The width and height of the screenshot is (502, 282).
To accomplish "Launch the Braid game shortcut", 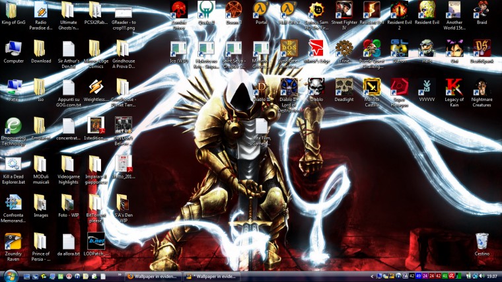I will tap(482, 10).
